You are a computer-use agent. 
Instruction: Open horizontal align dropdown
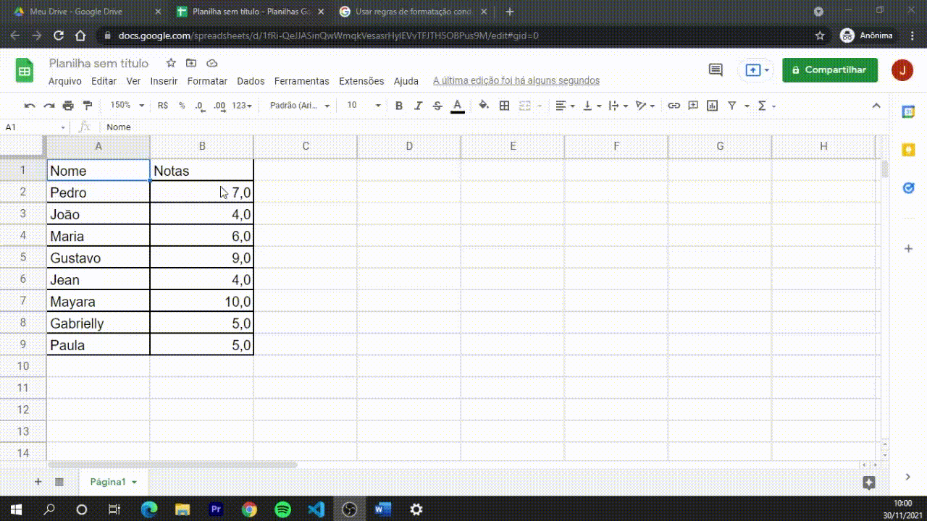[565, 106]
